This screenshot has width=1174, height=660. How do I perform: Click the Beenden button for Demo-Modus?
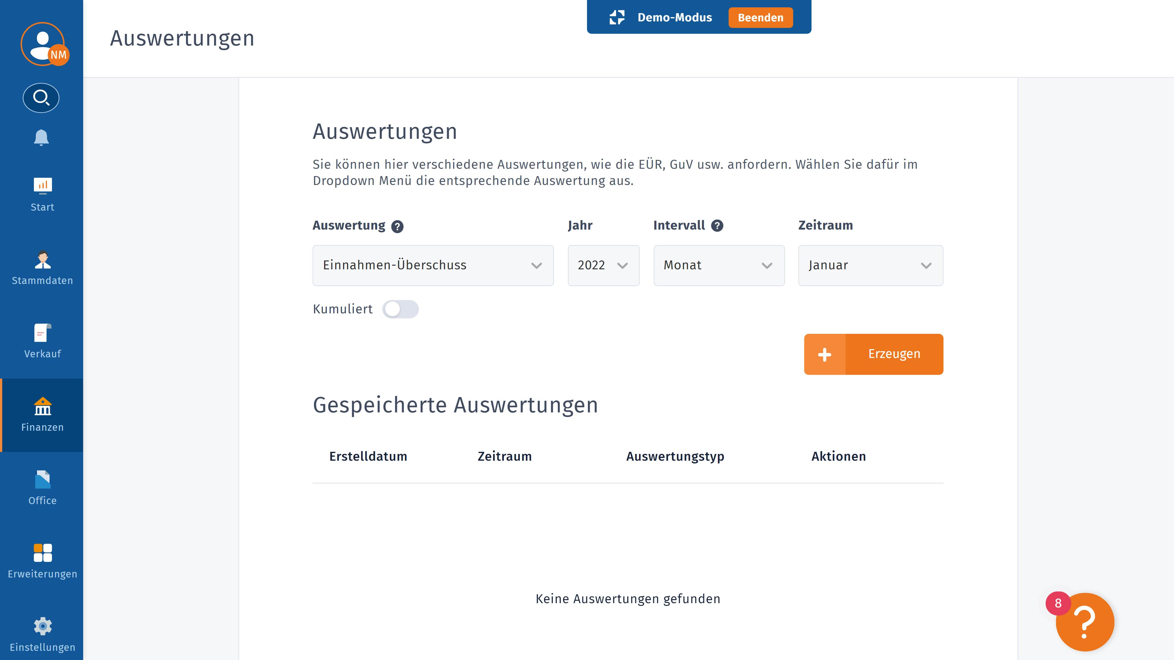(x=760, y=17)
